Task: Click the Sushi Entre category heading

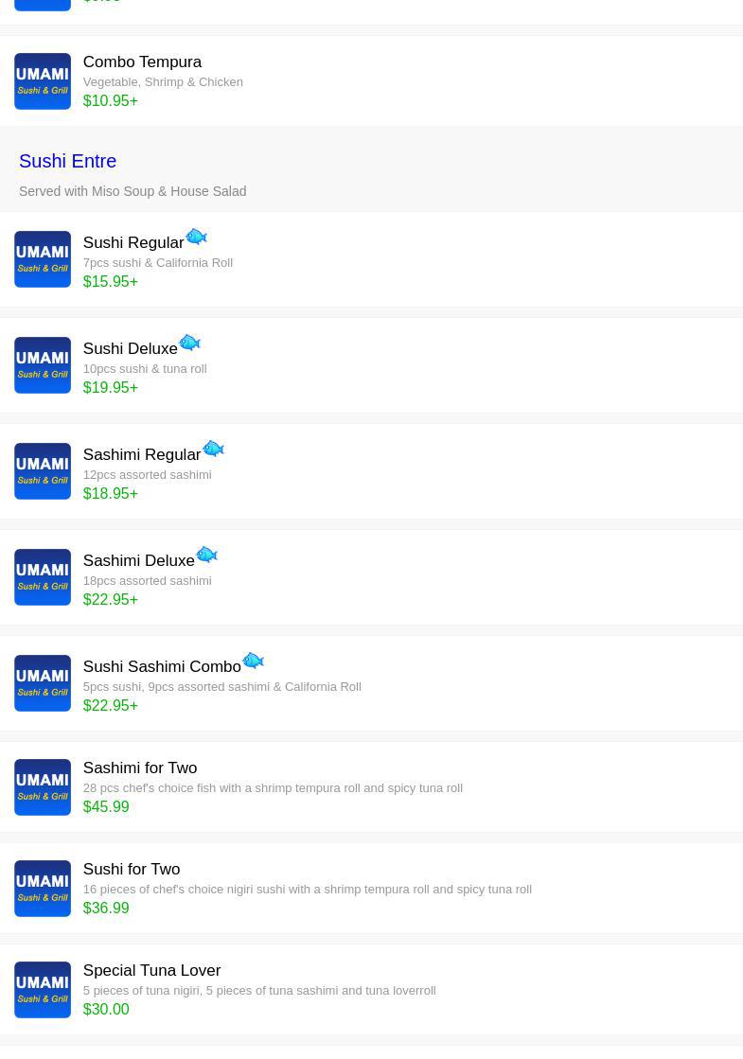Action: point(67,161)
